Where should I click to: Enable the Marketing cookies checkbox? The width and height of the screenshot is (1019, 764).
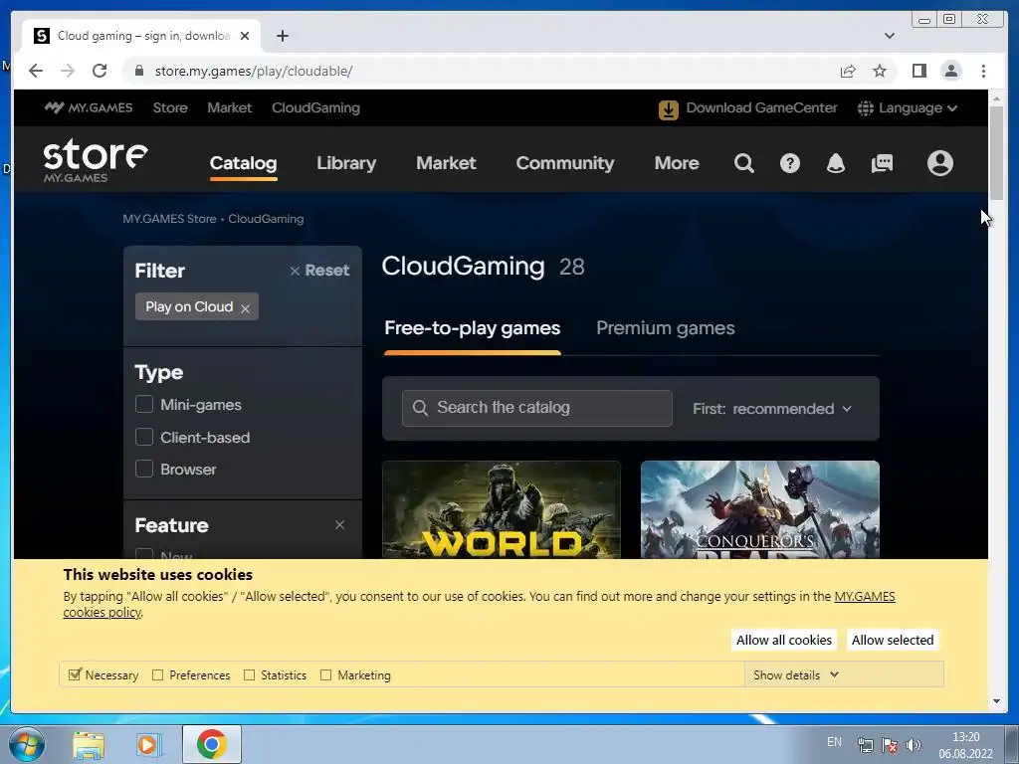[325, 675]
